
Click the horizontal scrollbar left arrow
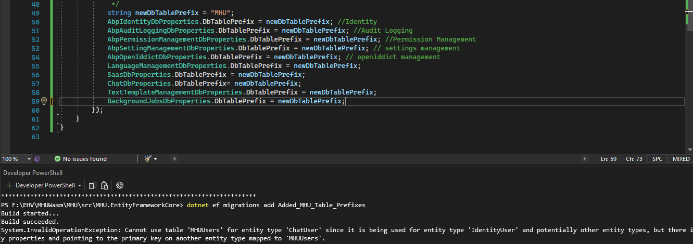click(x=174, y=159)
